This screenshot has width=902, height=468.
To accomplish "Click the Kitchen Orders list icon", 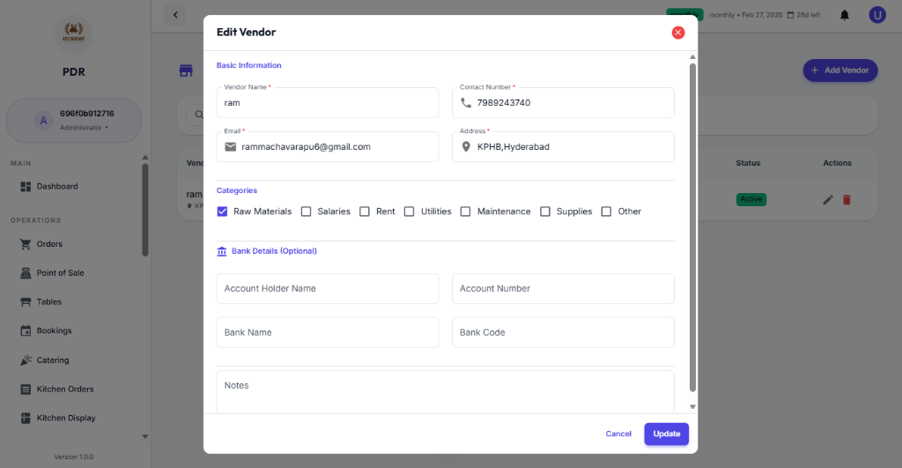I will pos(26,390).
